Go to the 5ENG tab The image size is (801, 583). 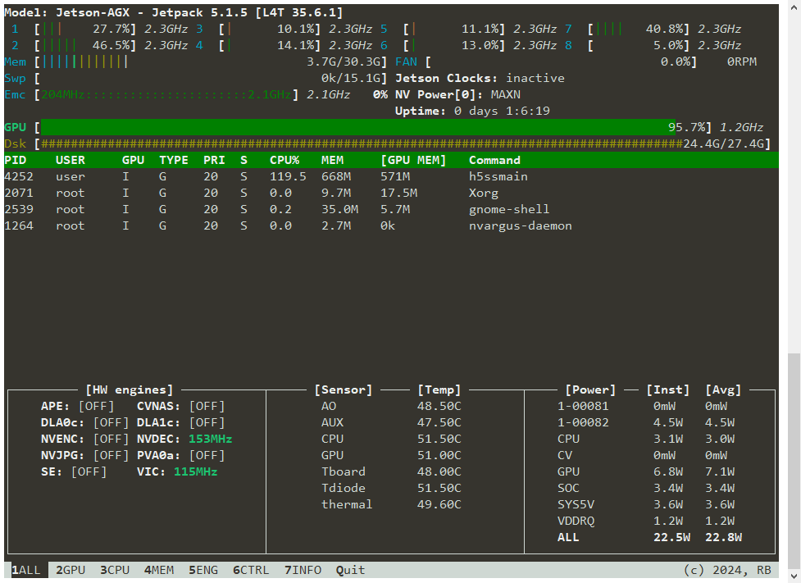coord(203,570)
